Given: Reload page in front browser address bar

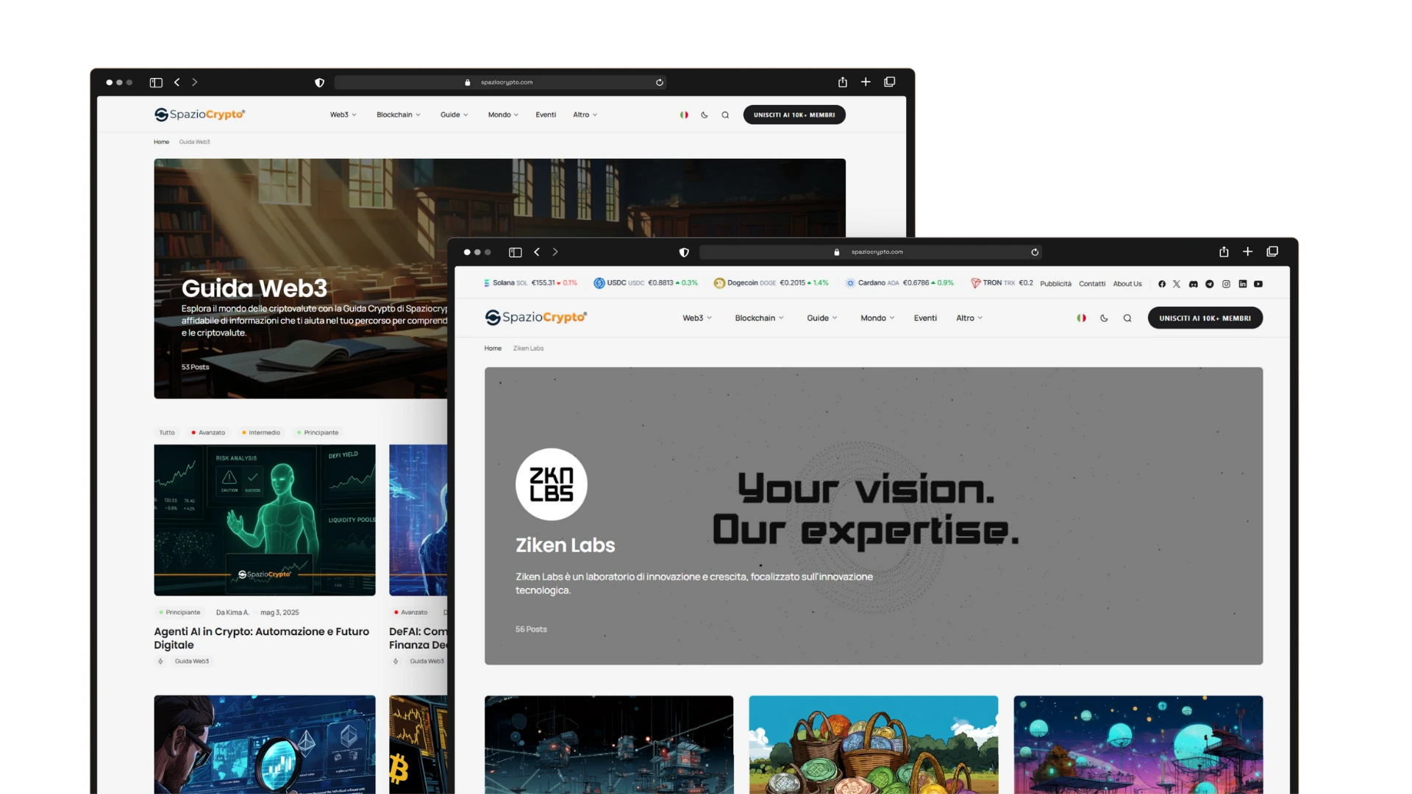Looking at the screenshot, I should [x=1035, y=252].
